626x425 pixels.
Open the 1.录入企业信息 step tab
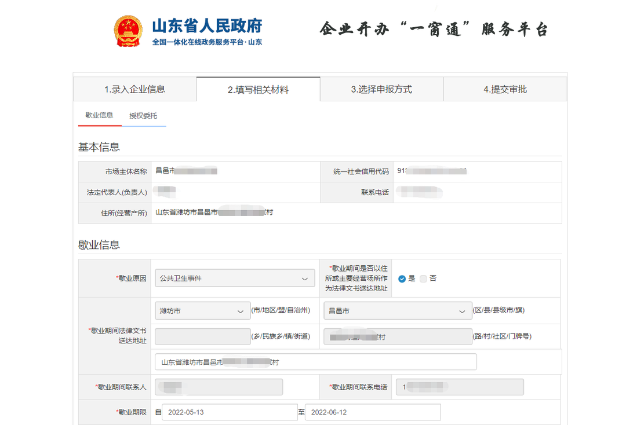[134, 89]
